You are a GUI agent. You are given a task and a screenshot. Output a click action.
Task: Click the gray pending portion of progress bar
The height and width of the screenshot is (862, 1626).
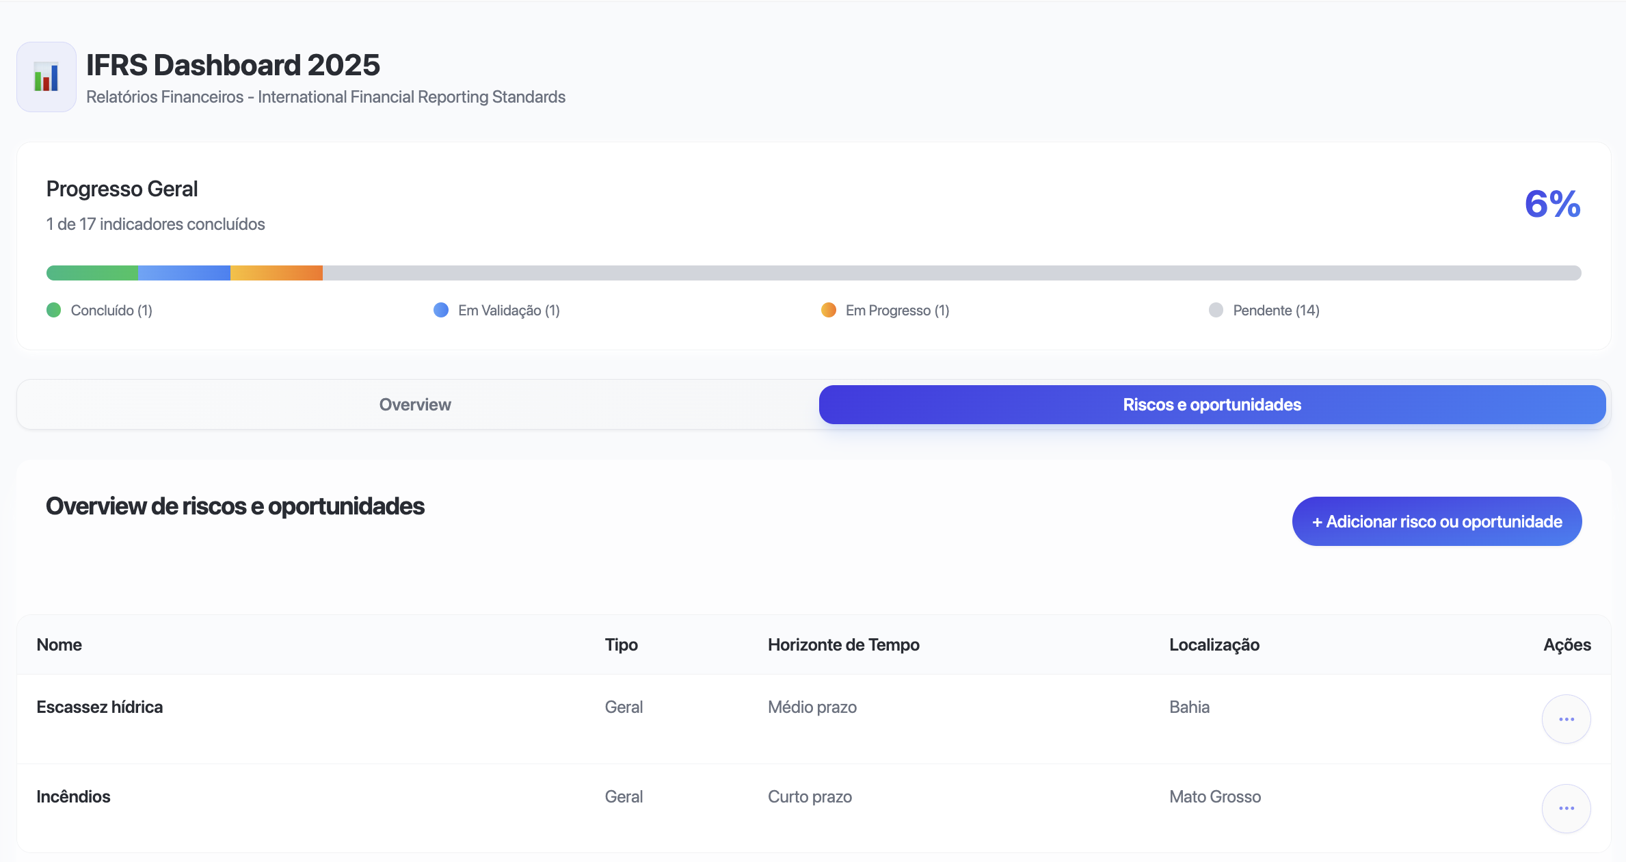[x=950, y=273]
